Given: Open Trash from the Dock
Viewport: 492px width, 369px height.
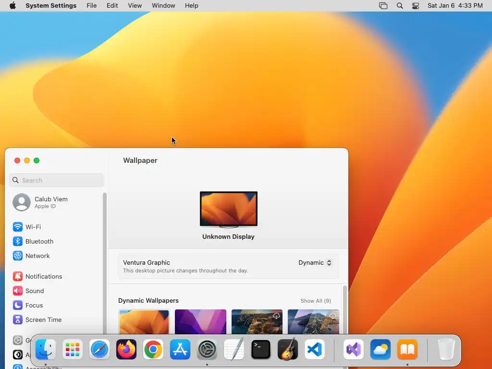Looking at the screenshot, I should coord(446,349).
